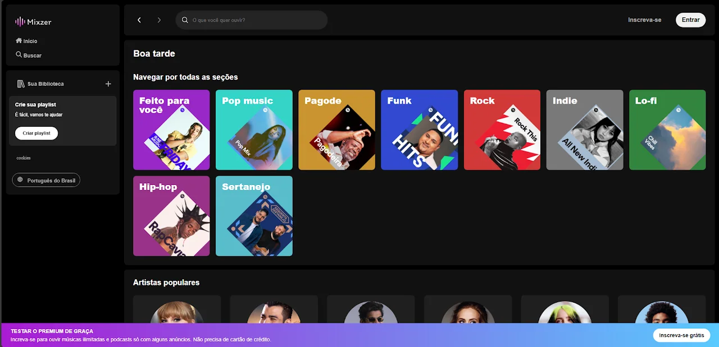Screen dimensions: 719x347
Task: Click Inscreva-se in top bar
Action: 644,20
